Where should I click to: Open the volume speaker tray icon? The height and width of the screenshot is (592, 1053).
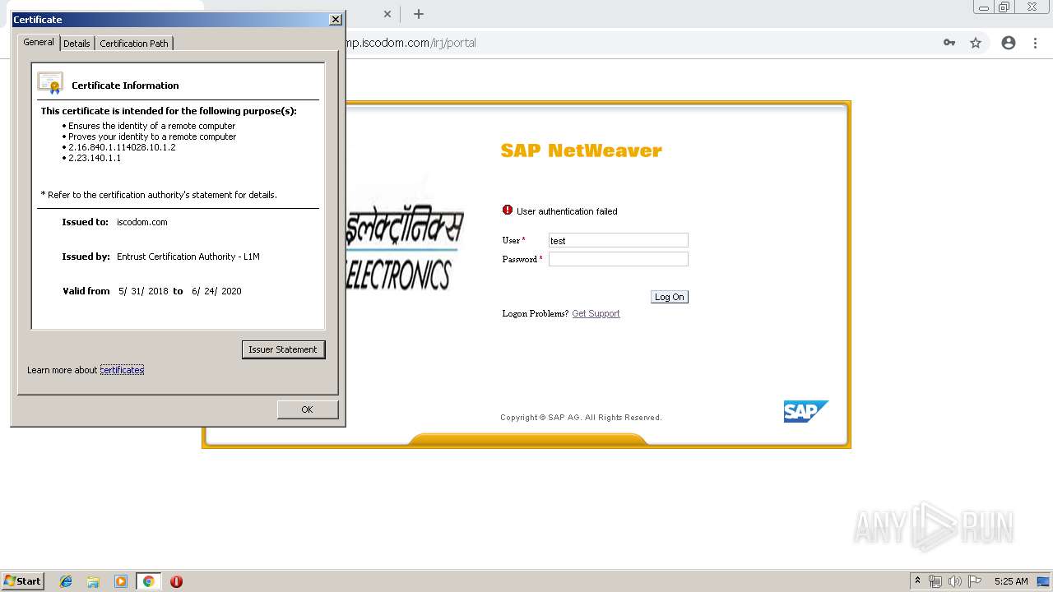pos(955,581)
